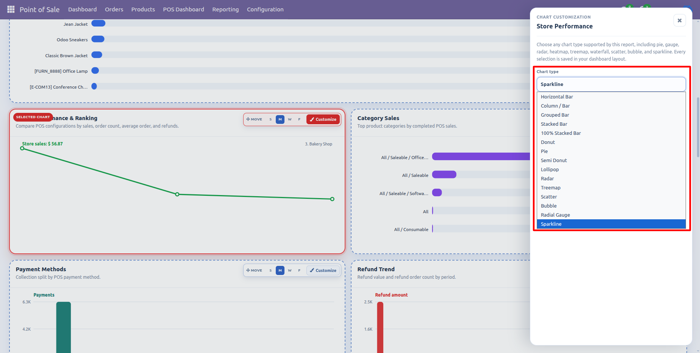Open the Reporting menu
Image resolution: width=700 pixels, height=353 pixels.
pyautogui.click(x=225, y=9)
